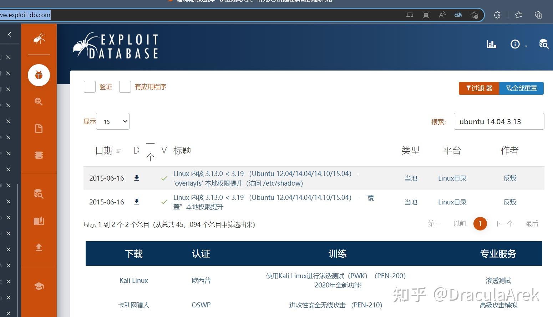
Task: Click the V column header
Action: coord(164,151)
